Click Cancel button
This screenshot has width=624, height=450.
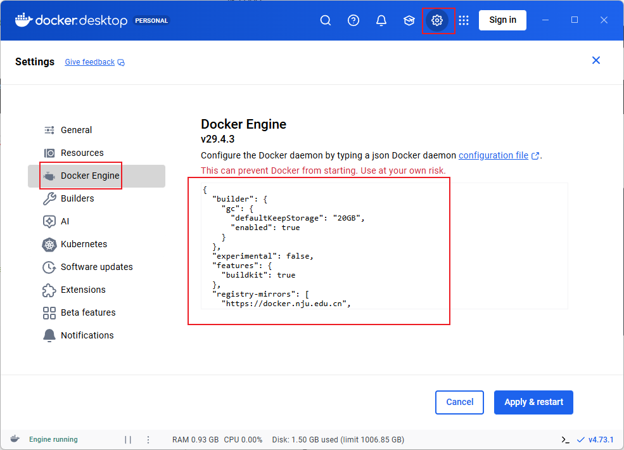click(459, 402)
